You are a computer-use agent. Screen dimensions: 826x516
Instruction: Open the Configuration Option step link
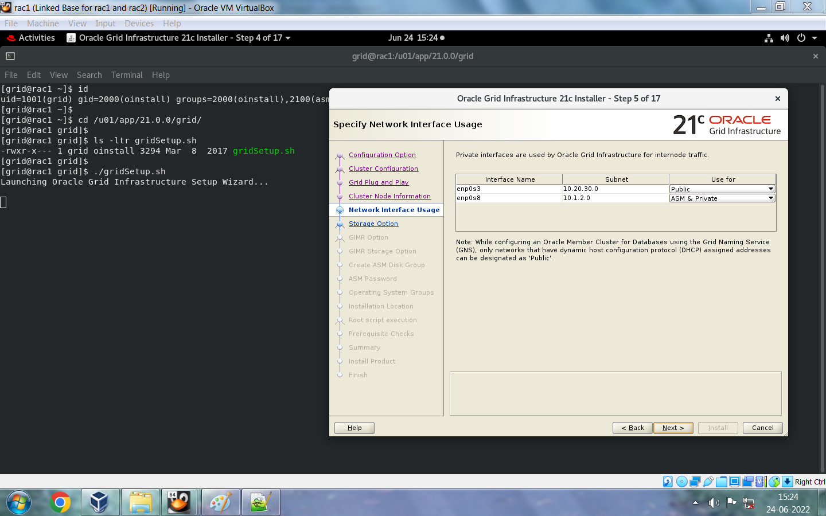382,155
